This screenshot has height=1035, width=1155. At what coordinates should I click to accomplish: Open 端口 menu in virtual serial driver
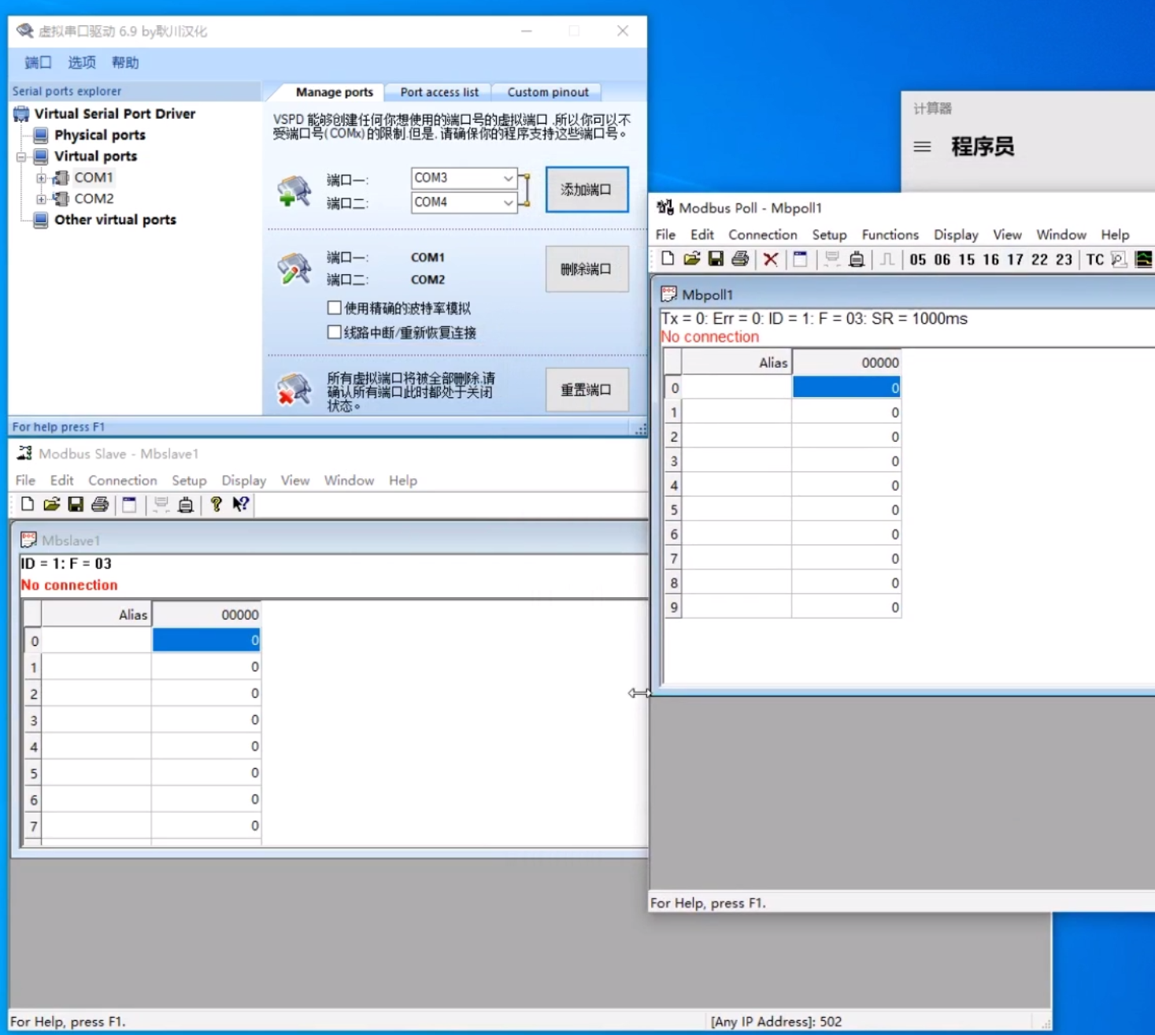click(x=38, y=63)
